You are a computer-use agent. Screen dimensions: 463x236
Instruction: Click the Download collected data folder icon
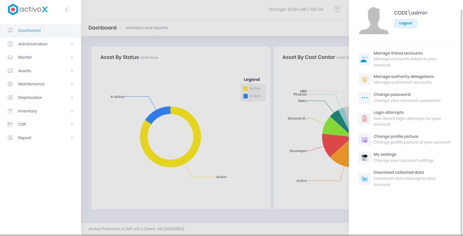tap(364, 178)
